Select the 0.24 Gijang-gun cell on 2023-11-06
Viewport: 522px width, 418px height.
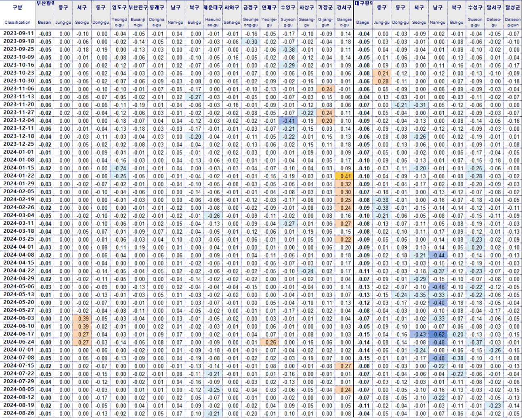pyautogui.click(x=325, y=89)
